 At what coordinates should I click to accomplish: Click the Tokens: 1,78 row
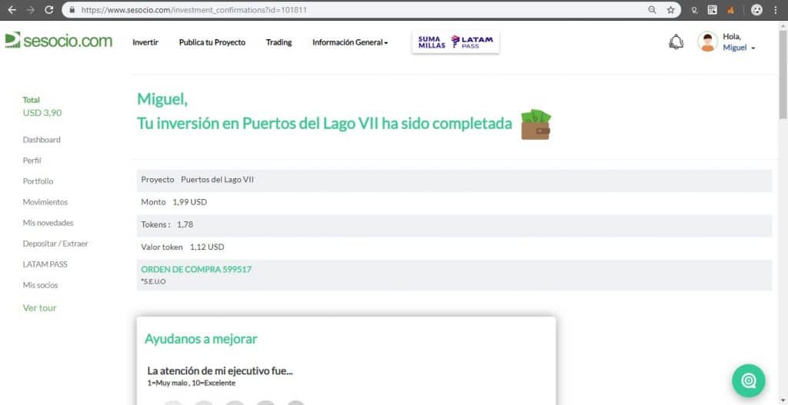(x=454, y=225)
